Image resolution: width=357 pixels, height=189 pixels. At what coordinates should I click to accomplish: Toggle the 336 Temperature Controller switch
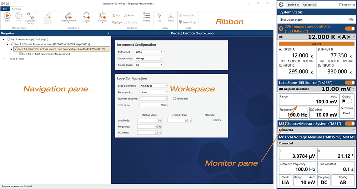pos(350,28)
